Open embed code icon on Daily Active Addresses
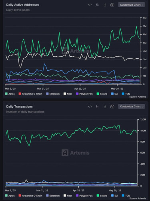The image size is (150, 201). point(90,5)
